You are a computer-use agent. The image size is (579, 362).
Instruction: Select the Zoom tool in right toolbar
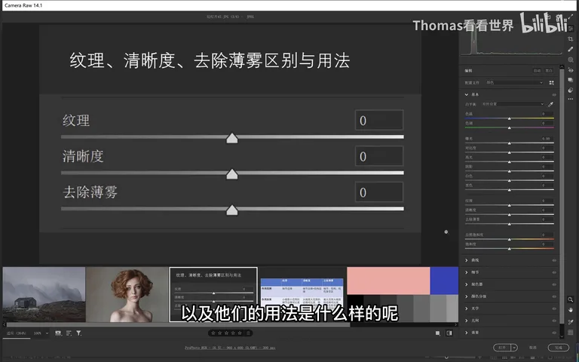click(571, 299)
